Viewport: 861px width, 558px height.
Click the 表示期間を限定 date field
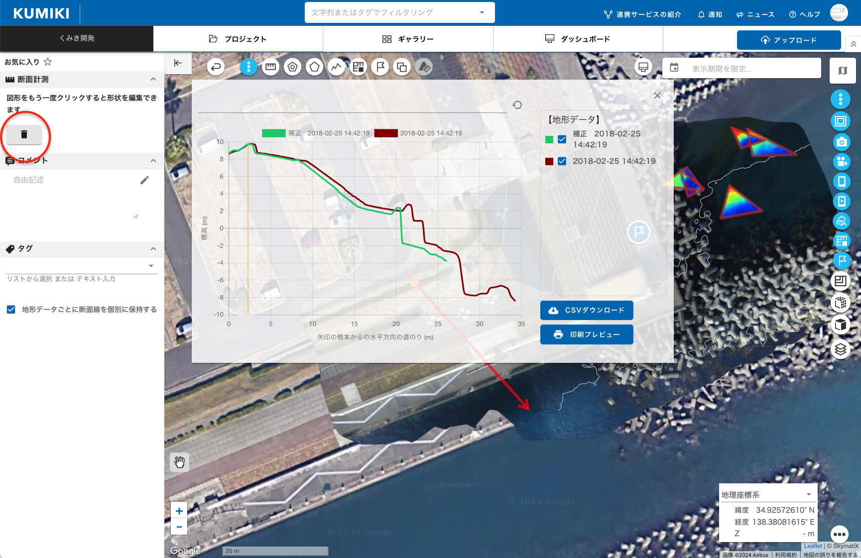[741, 68]
